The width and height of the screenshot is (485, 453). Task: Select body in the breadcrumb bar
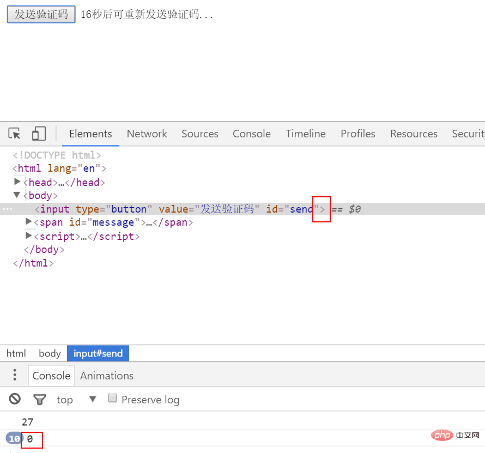click(x=50, y=353)
